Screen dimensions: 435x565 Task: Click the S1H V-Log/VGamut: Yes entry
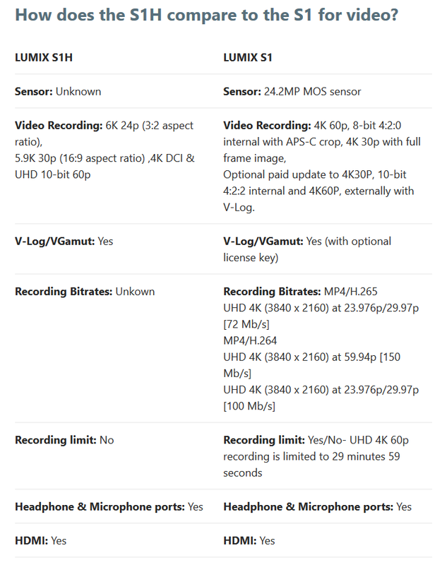[64, 242]
